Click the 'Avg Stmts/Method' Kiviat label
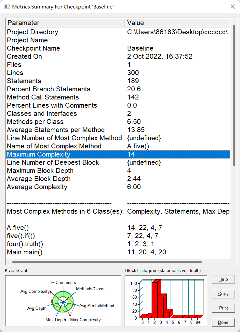This screenshot has width=240, height=332. click(97, 306)
